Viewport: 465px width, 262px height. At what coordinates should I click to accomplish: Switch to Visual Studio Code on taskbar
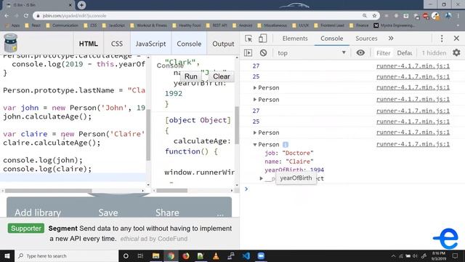(246, 255)
